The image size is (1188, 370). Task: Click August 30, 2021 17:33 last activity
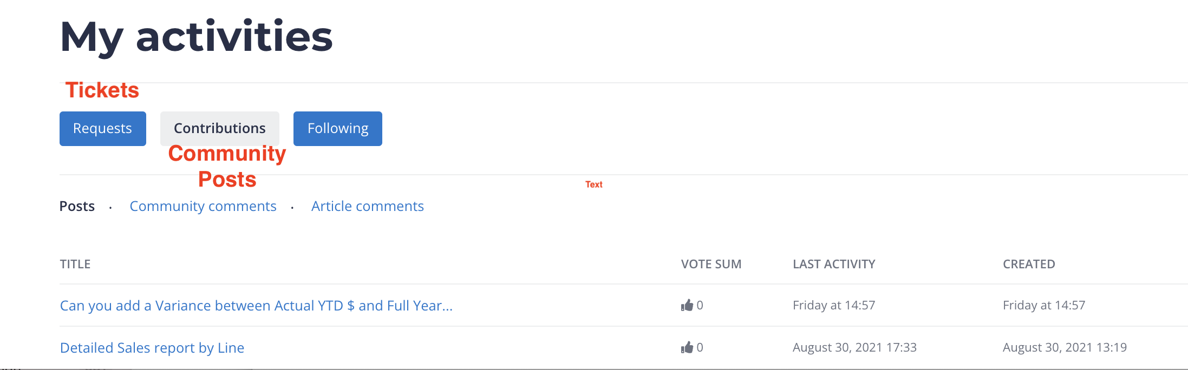[854, 347]
